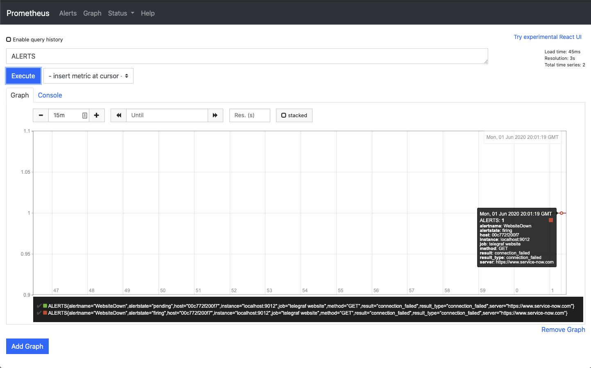
Task: Click the red series swatch in the tooltip
Action: pyautogui.click(x=551, y=220)
